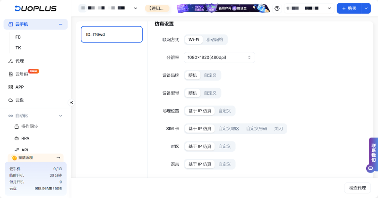Screen dimensions: 378x198
Task: Open the 代理 proxy section
Action: coord(19,61)
